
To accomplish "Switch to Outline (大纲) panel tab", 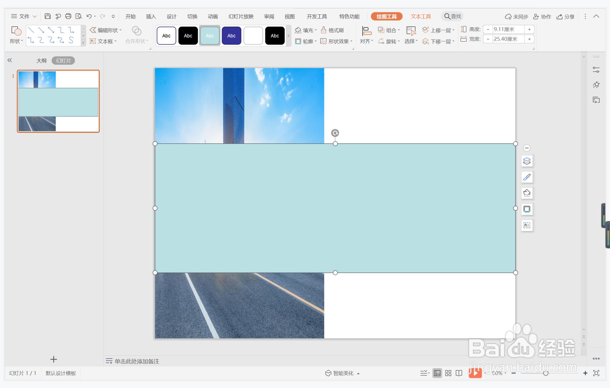I will coord(41,61).
